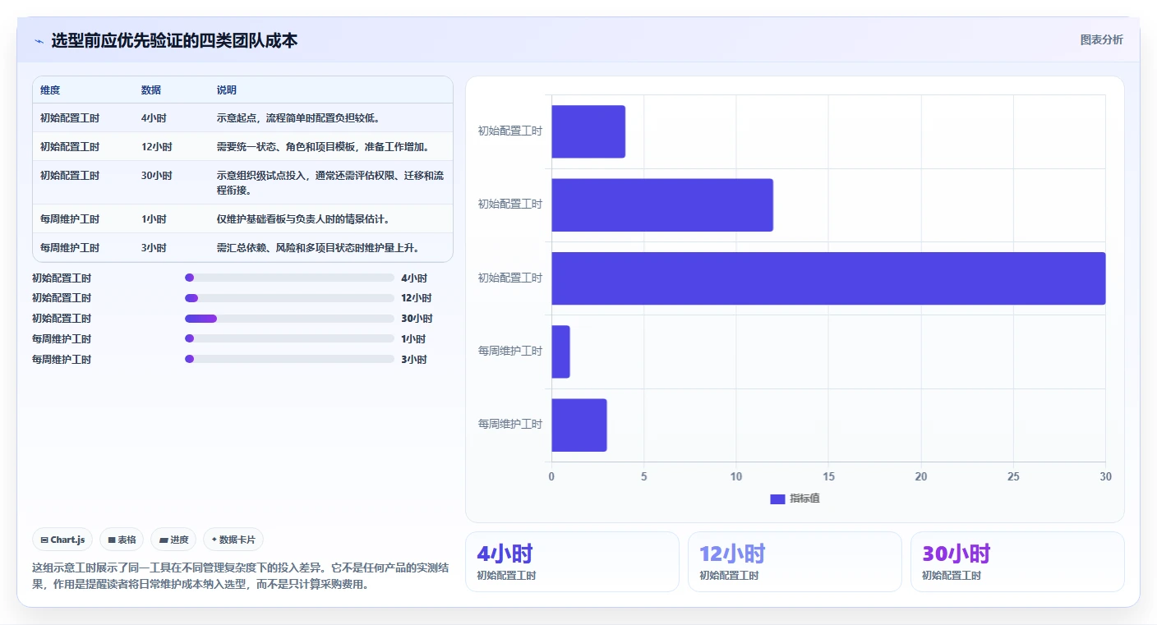Image resolution: width=1157 pixels, height=625 pixels.
Task: Click the 30小时 data card
Action: point(1017,562)
